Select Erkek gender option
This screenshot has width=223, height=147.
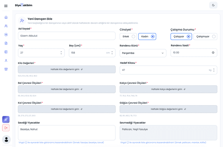(x=128, y=37)
